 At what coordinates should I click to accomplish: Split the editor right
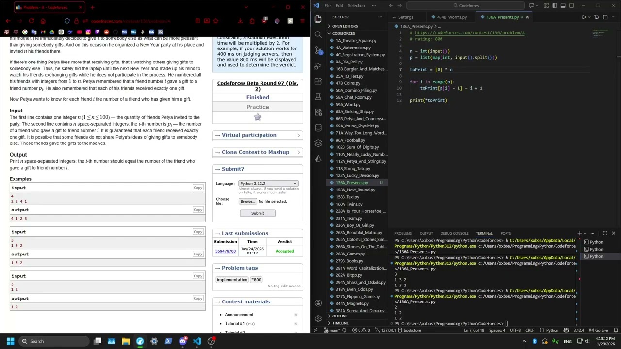coord(605,17)
